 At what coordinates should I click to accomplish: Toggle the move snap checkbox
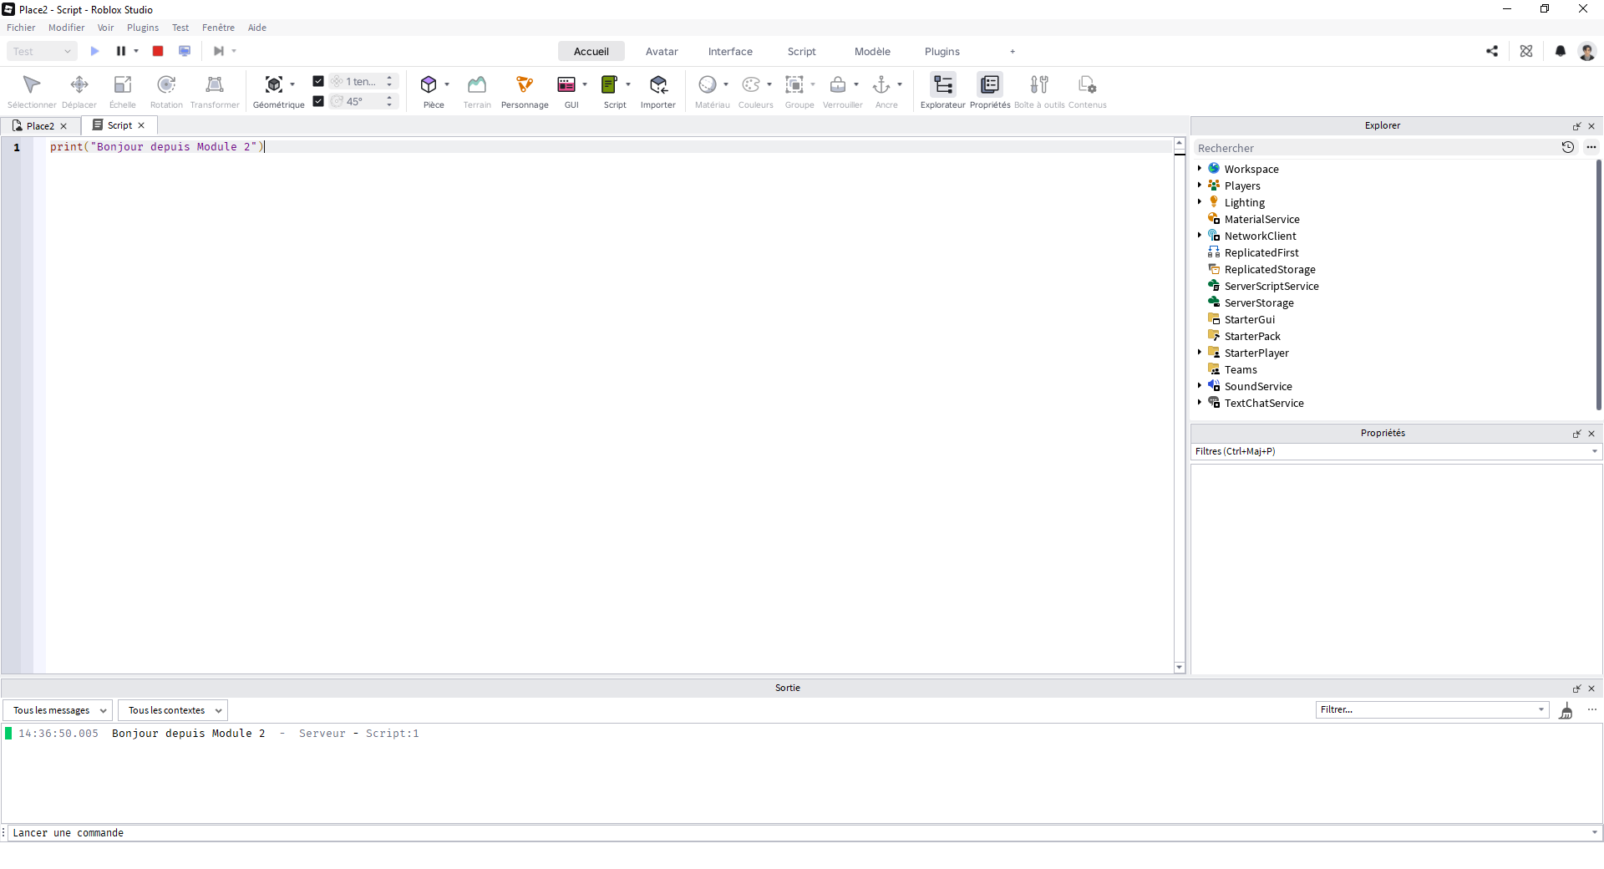(318, 81)
